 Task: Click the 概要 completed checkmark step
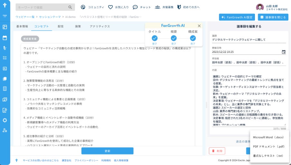(x=174, y=38)
